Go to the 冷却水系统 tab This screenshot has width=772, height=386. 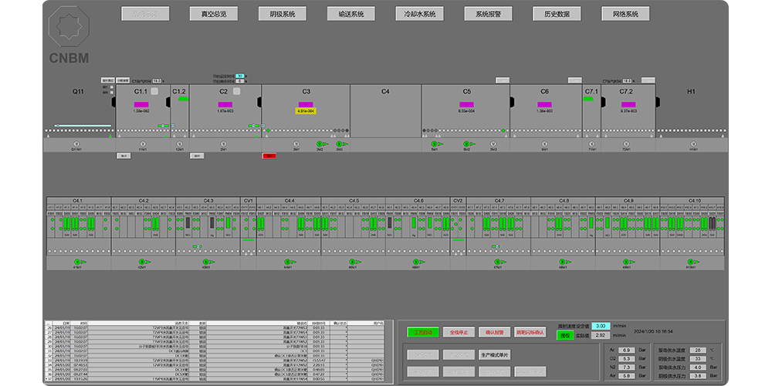click(x=419, y=14)
